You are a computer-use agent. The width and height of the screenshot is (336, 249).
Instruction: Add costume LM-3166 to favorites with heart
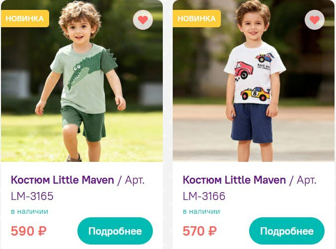(315, 20)
